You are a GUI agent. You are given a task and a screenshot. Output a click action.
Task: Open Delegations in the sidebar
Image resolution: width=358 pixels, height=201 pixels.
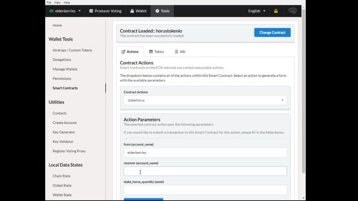click(x=62, y=60)
